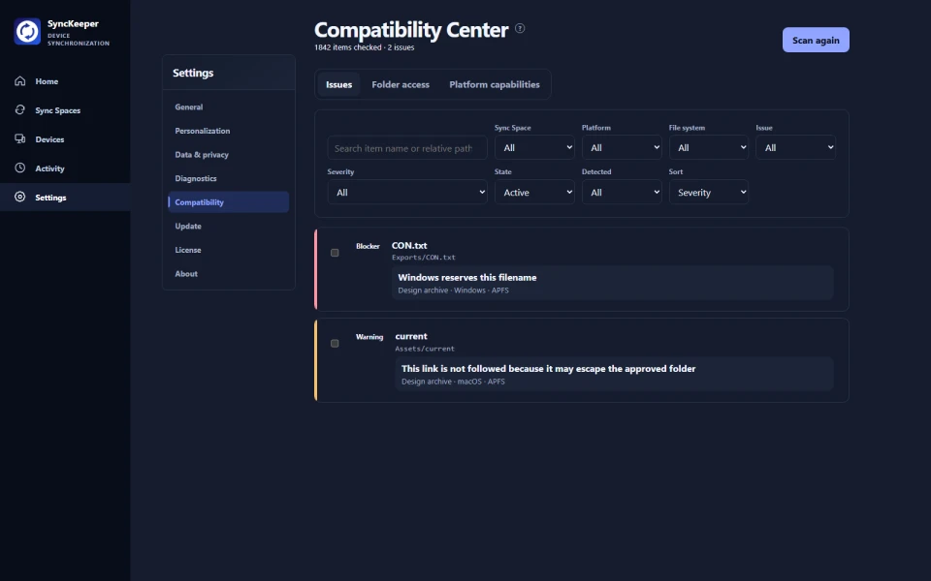Go to Home in the sidebar

47,81
